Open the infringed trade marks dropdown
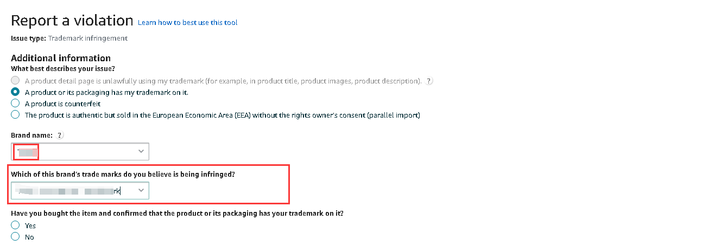Image resolution: width=715 pixels, height=245 pixels. (80, 191)
